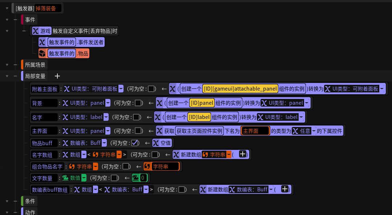Screen dimensions: 392x215
Task: Select the 条件 section header
Action: tap(30, 201)
